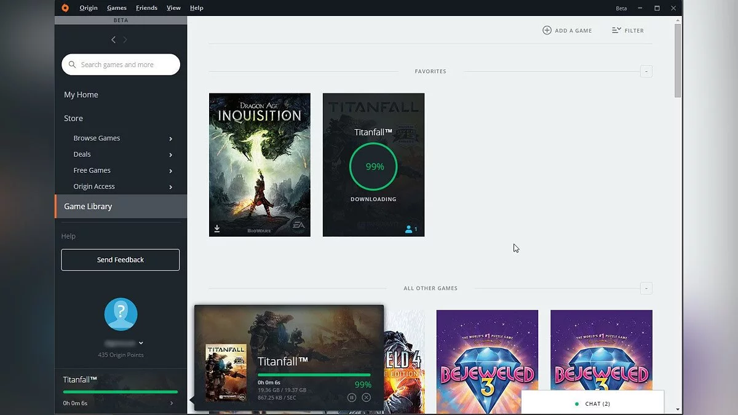The image size is (738, 415).
Task: Pause the Titanfall download
Action: [352, 398]
